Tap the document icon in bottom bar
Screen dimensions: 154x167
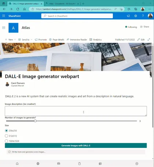tap(80, 164)
